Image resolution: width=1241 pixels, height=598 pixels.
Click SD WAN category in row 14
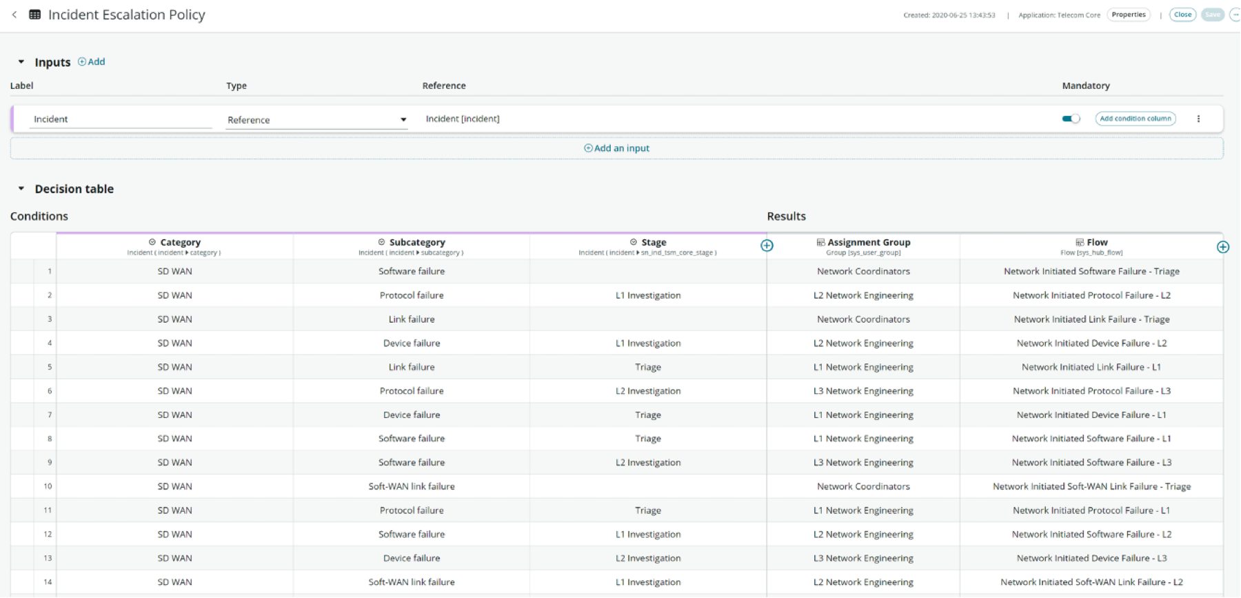(174, 582)
